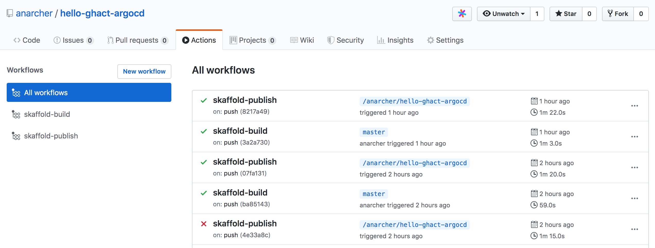The height and width of the screenshot is (248, 655).
Task: Click the success checkmark on run 8217a49
Action: click(204, 100)
